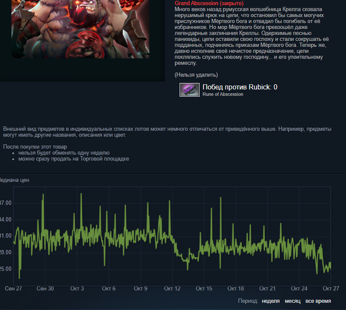This screenshot has width=346, height=310.
Task: Click the 'Сен 27' date label
Action: (14, 289)
